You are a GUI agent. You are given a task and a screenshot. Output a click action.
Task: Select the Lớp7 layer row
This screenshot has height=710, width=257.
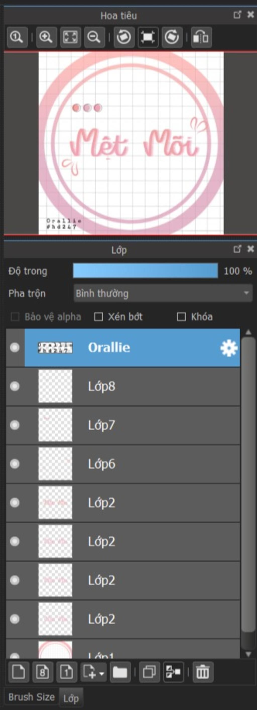pos(123,425)
